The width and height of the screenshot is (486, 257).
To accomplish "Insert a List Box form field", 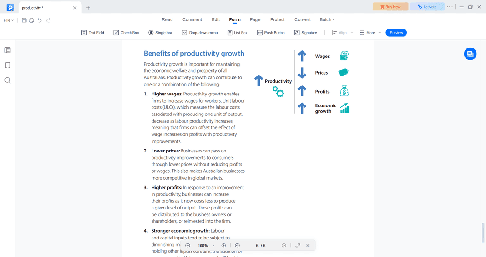I will [x=237, y=33].
